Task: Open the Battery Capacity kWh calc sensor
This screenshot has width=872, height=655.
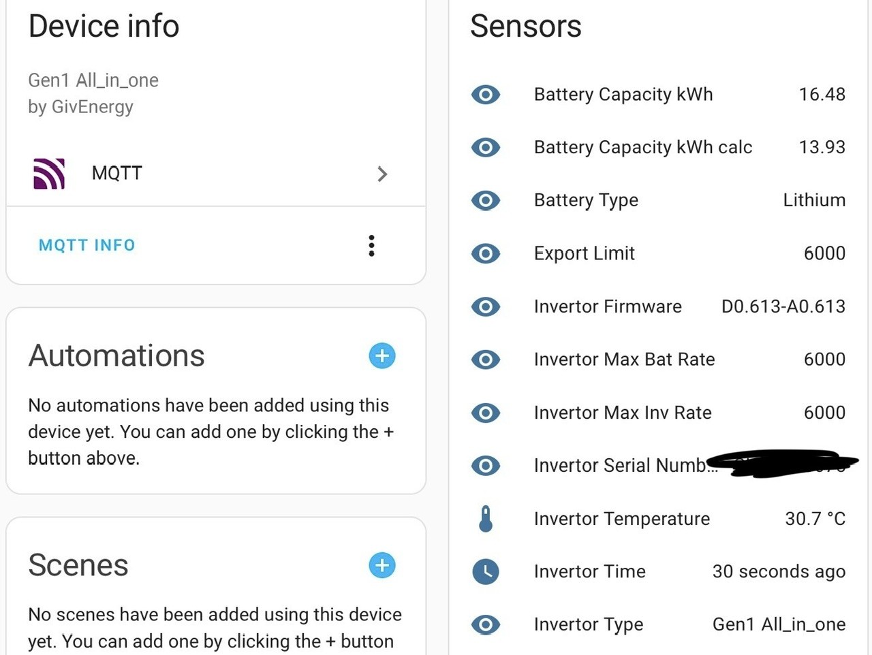Action: click(x=658, y=147)
